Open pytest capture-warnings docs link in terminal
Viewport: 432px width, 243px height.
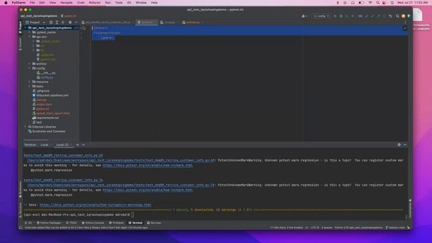coord(95,205)
